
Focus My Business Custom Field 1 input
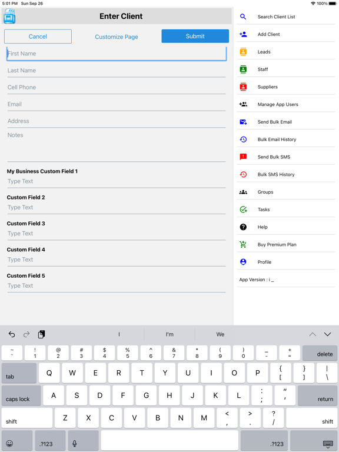[x=117, y=181]
